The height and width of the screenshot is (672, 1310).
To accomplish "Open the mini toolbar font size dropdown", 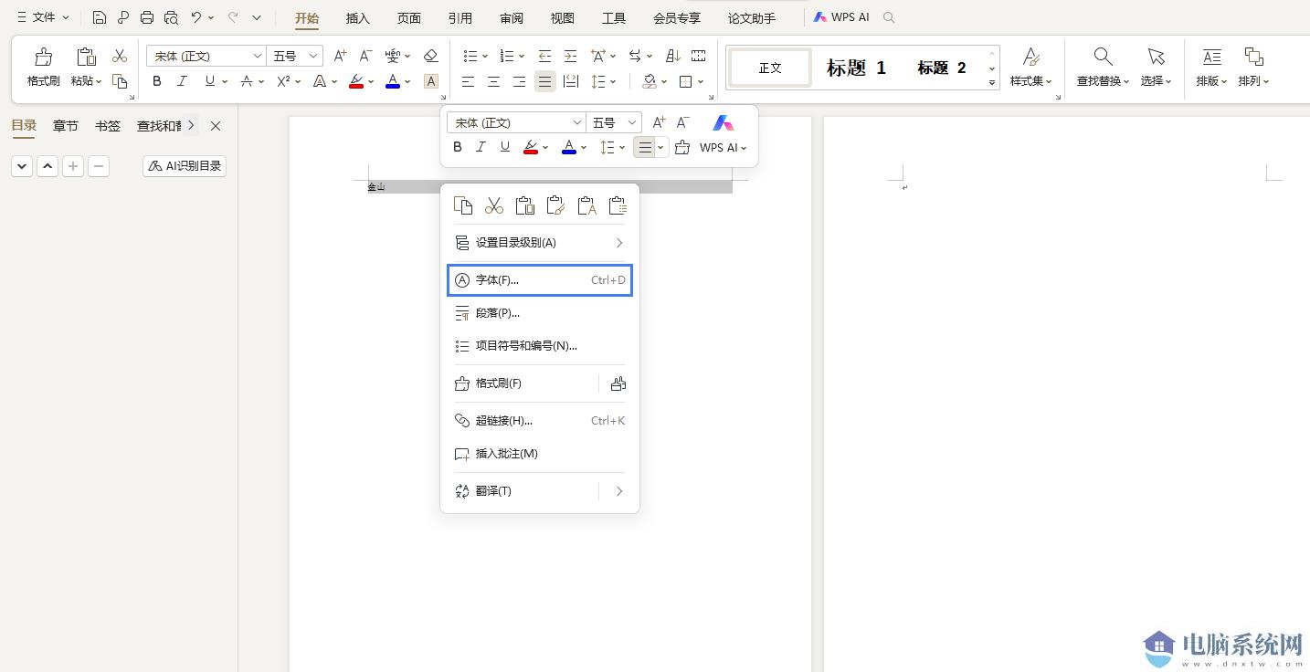I will click(631, 122).
